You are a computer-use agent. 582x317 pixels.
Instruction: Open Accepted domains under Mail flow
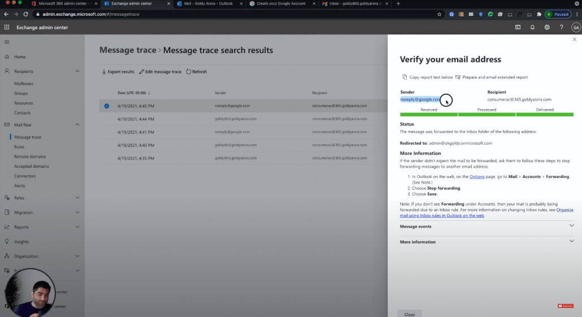31,166
